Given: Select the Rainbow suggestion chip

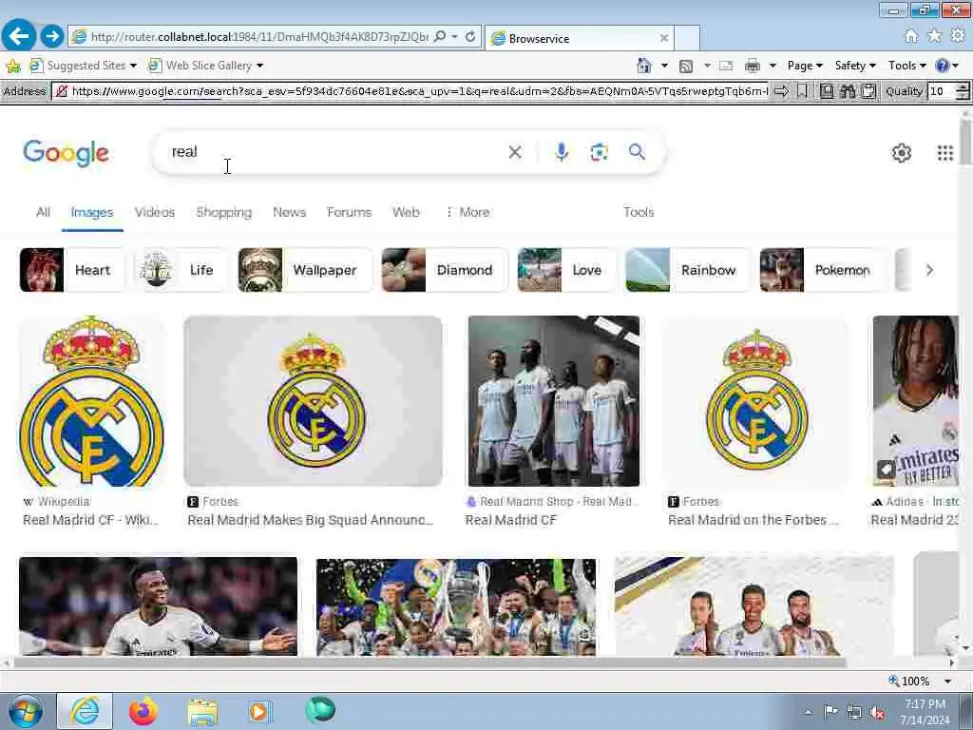Looking at the screenshot, I should coord(688,270).
